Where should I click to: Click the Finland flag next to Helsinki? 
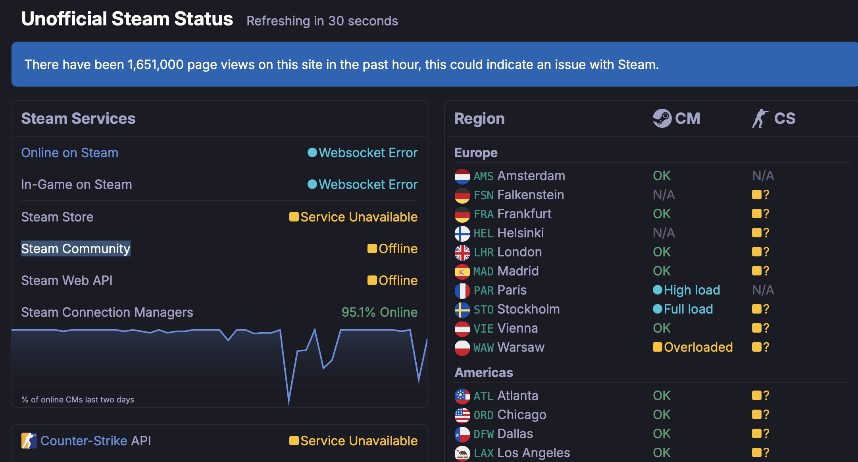(462, 233)
